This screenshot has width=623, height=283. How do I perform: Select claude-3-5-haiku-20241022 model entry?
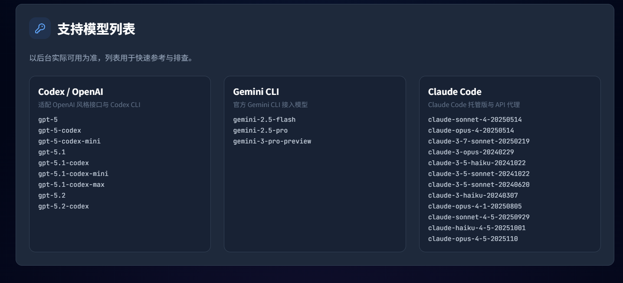tap(477, 163)
